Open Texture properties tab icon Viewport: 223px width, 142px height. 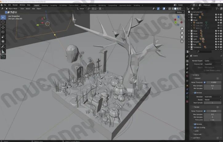pyautogui.click(x=187, y=102)
